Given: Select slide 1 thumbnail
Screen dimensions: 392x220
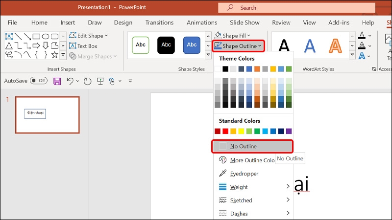Looking at the screenshot, I should 48,115.
